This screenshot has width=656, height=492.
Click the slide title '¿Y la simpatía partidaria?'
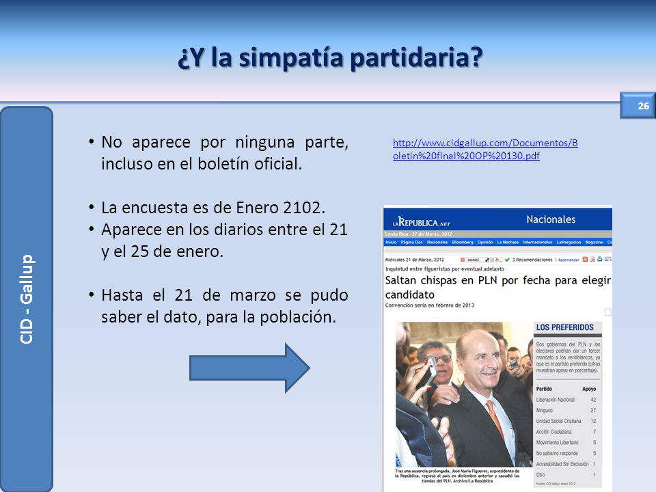tap(331, 57)
